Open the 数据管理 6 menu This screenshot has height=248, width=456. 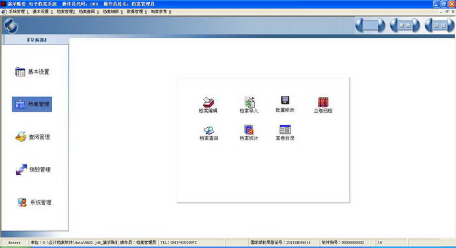pyautogui.click(x=137, y=12)
